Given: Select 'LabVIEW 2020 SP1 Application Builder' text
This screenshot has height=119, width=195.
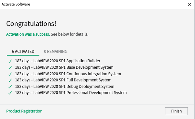Looking at the screenshot, I should [x=67, y=61].
